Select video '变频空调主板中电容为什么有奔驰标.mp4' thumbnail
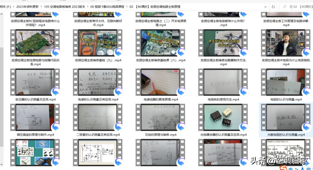Viewport: 313px width, 170px height. point(286,43)
